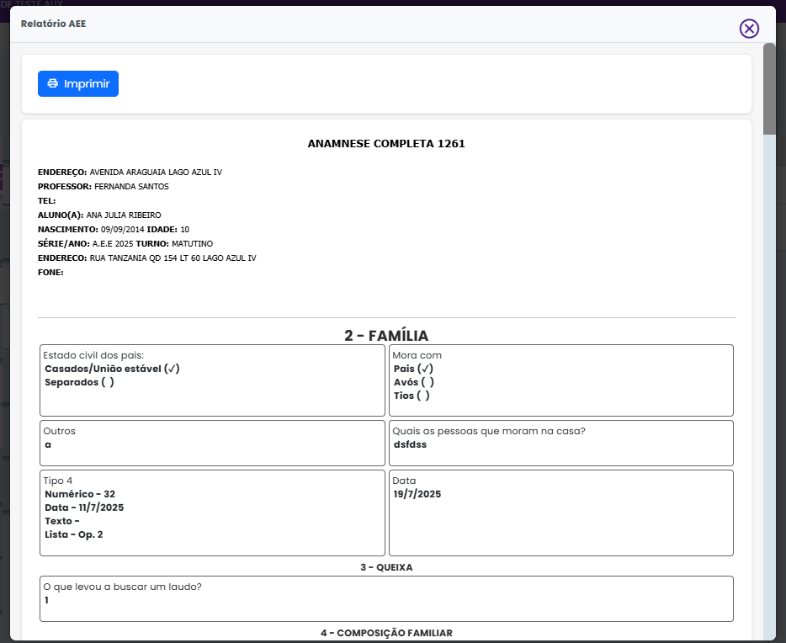Click the Tipo 4 label

(x=58, y=481)
